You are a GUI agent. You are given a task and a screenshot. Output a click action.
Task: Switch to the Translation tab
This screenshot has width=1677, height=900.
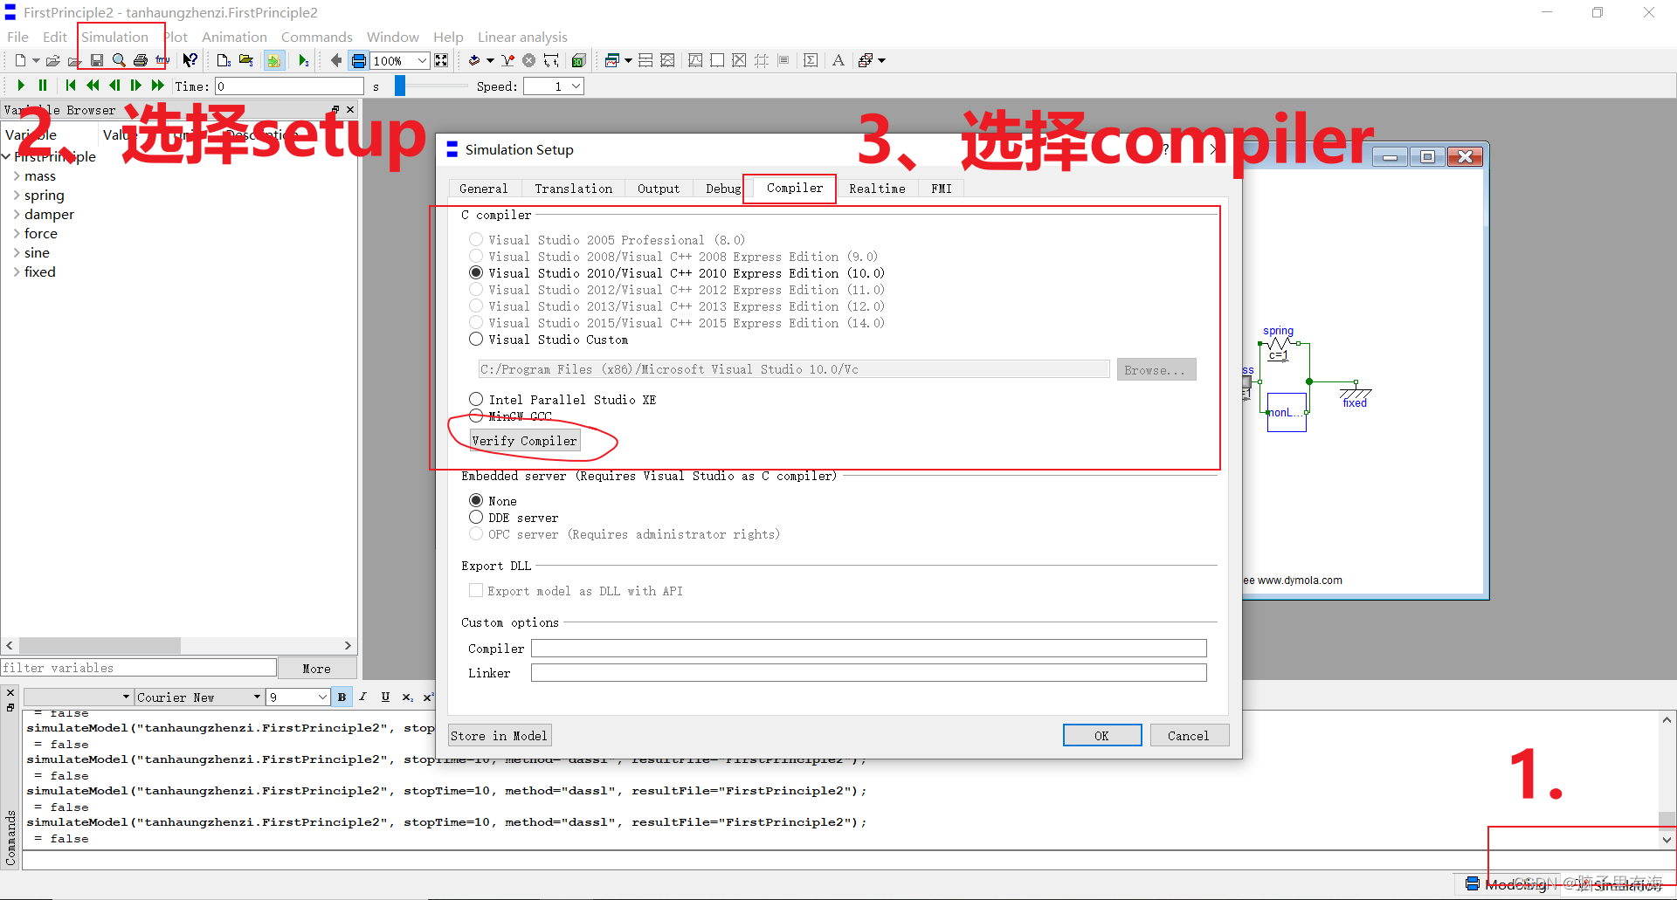(574, 189)
